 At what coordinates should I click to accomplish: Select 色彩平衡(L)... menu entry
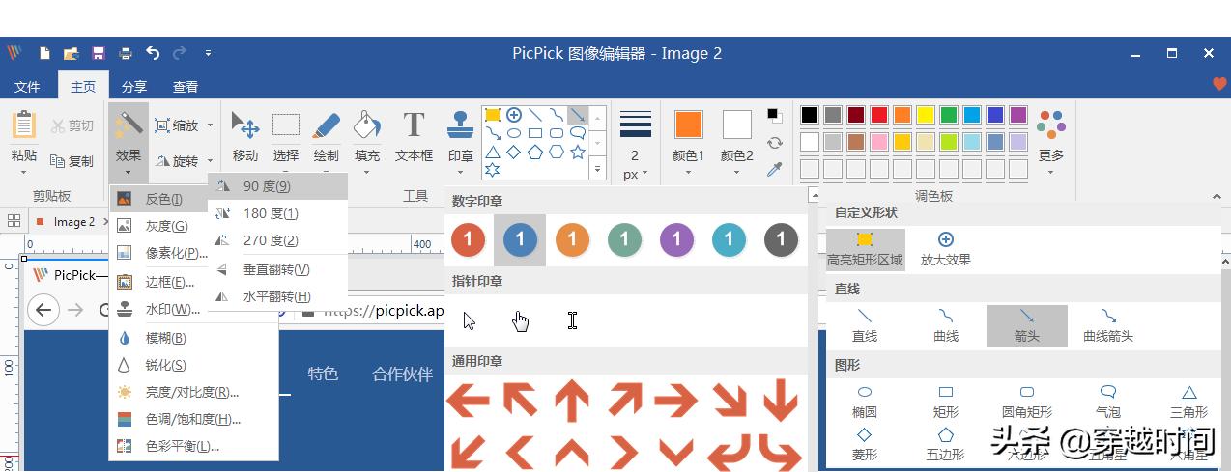pos(194,446)
